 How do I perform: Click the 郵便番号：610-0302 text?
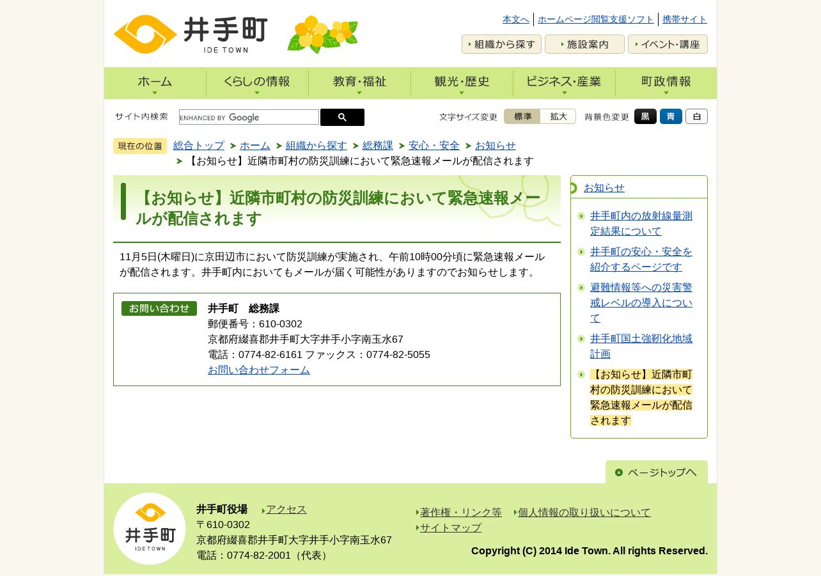[x=255, y=323]
